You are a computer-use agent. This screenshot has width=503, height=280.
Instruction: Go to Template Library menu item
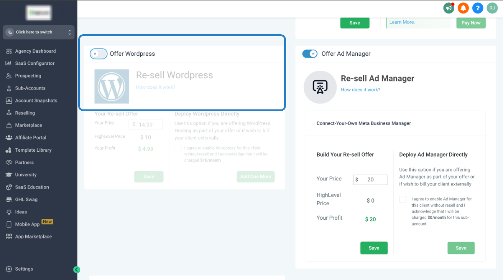(33, 150)
